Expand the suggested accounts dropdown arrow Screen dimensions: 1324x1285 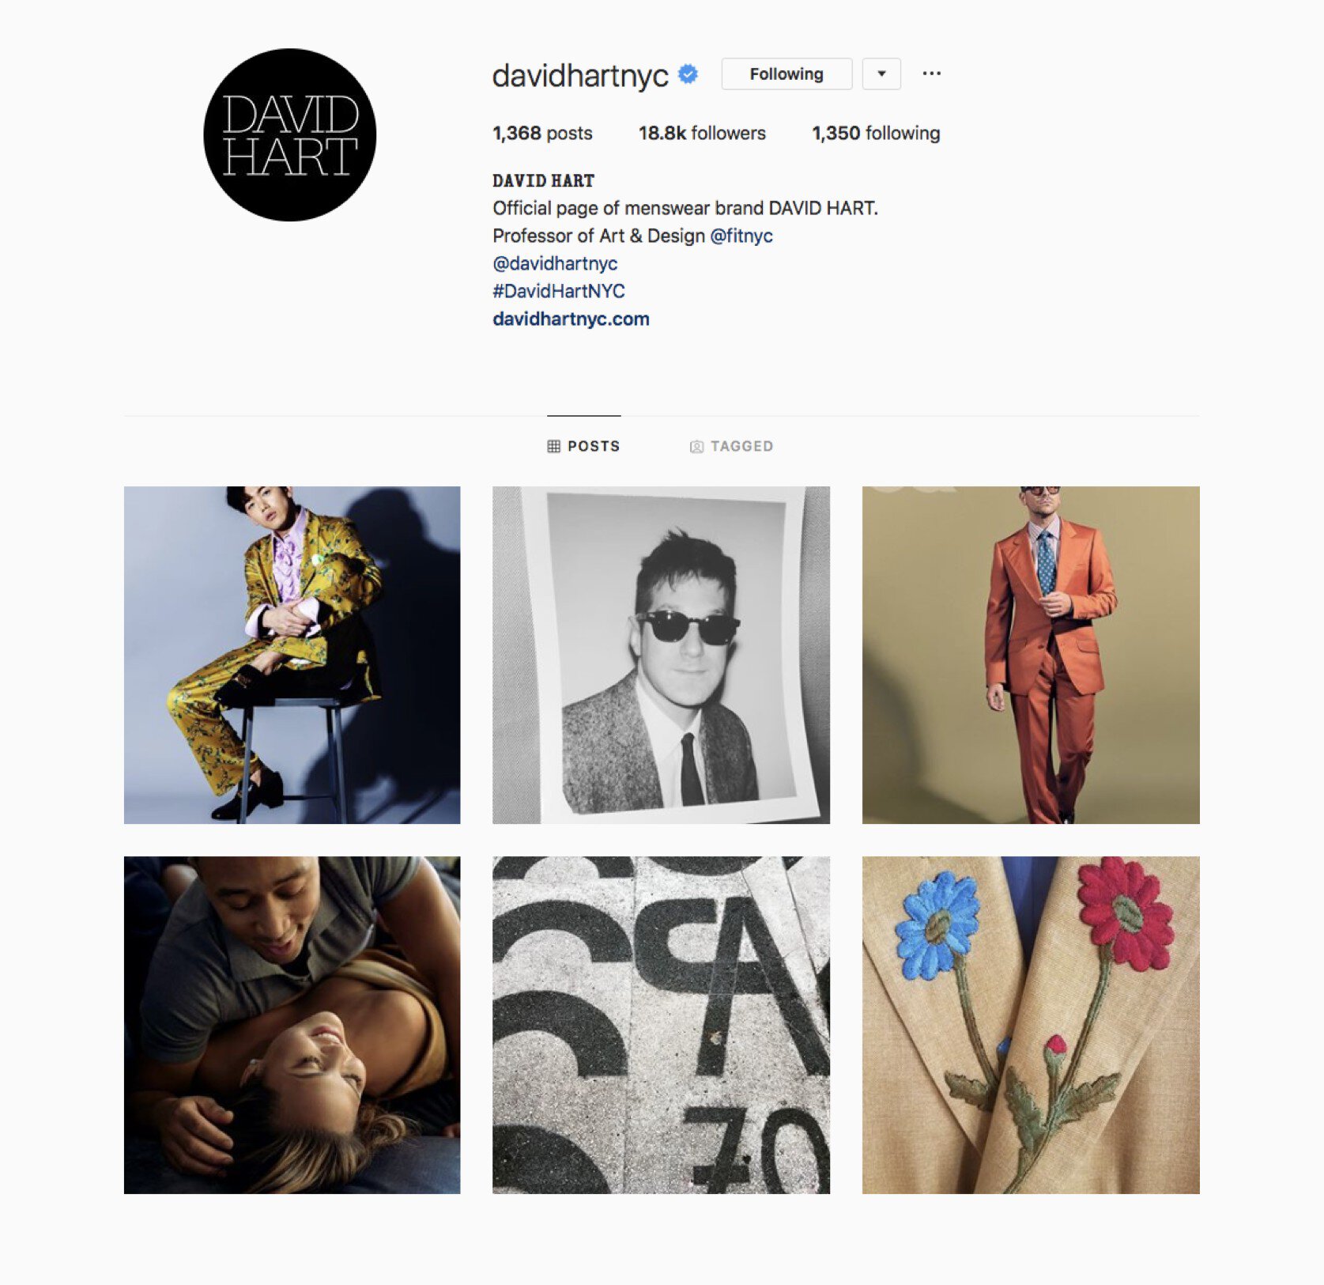click(x=881, y=74)
